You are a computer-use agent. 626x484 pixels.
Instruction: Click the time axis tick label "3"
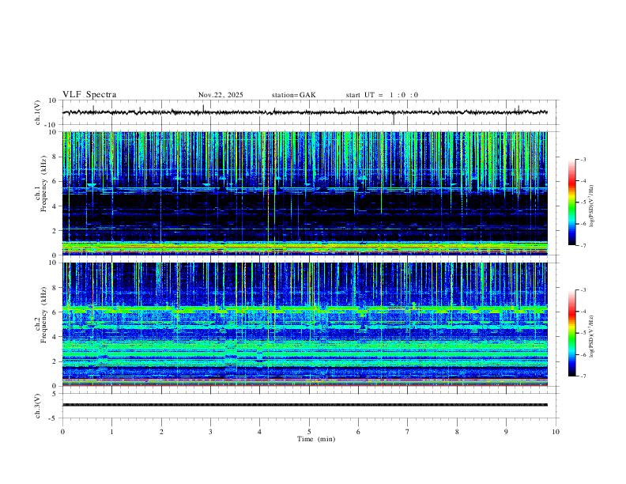click(x=210, y=432)
